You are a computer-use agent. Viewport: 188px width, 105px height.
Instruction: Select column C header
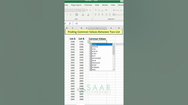point(73,28)
